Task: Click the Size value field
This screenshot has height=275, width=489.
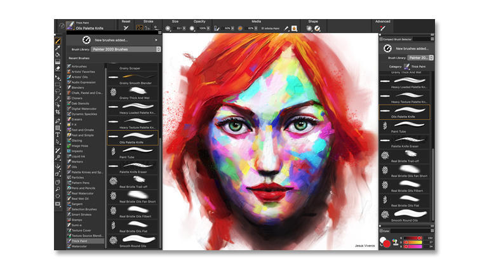Action: click(x=178, y=29)
